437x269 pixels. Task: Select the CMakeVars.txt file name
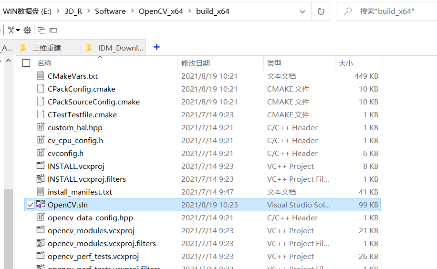(x=73, y=76)
